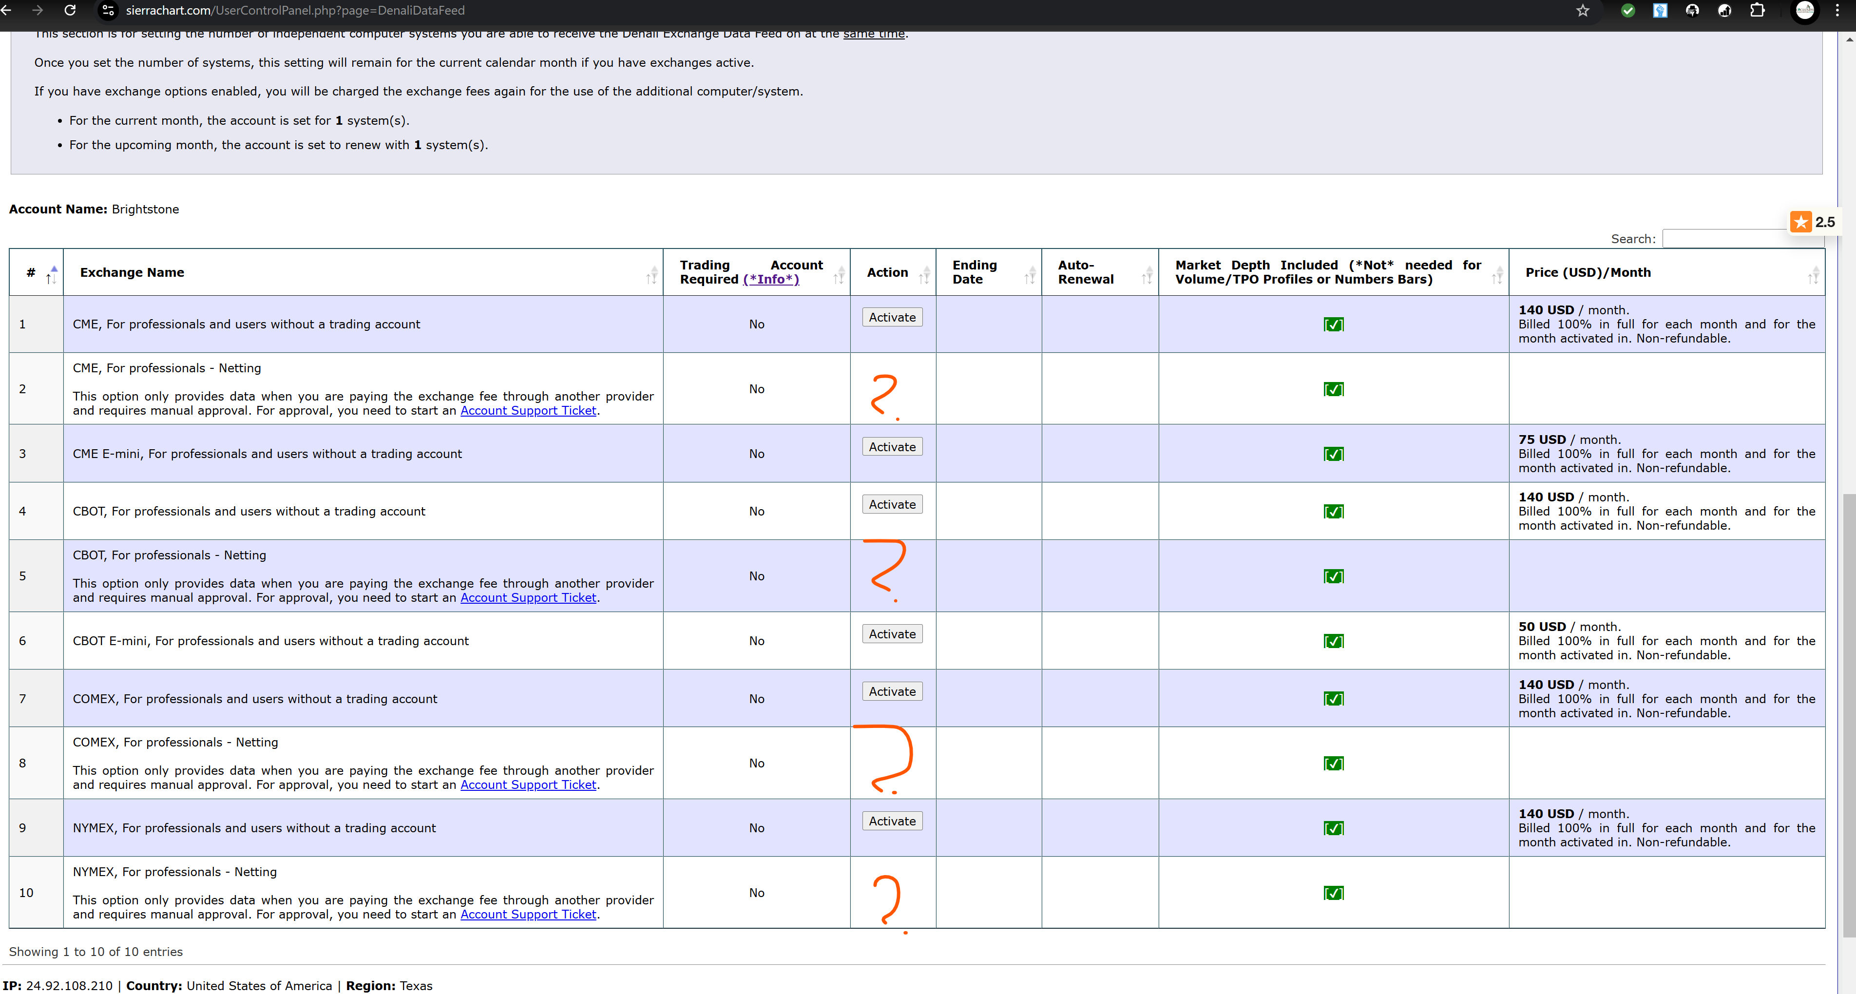The width and height of the screenshot is (1856, 994).
Task: Click the site information icon in address bar
Action: point(108,10)
